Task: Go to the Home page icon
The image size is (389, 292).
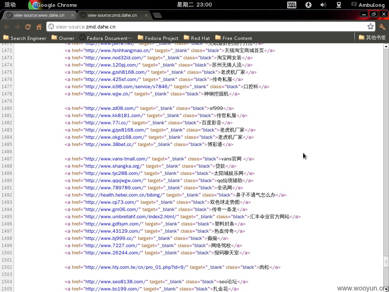Action: click(39, 27)
